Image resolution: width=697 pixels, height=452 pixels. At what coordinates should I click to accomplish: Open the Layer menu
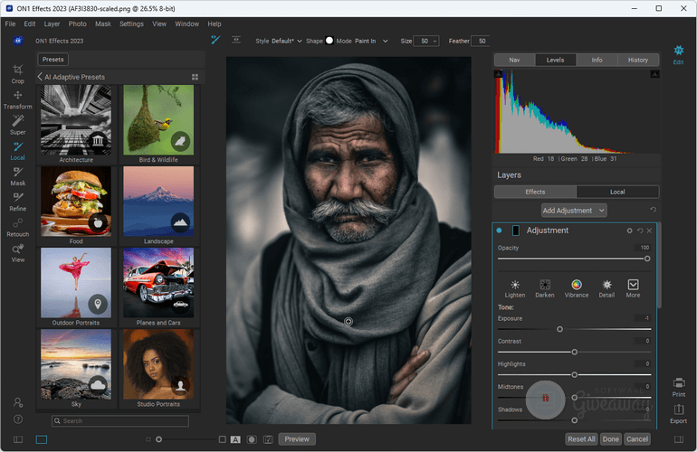[52, 24]
